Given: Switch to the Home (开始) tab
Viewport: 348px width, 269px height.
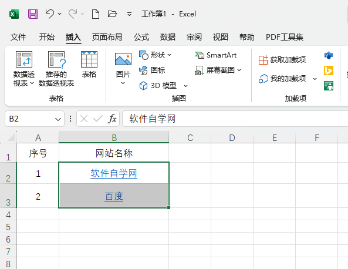Looking at the screenshot, I should tap(47, 37).
